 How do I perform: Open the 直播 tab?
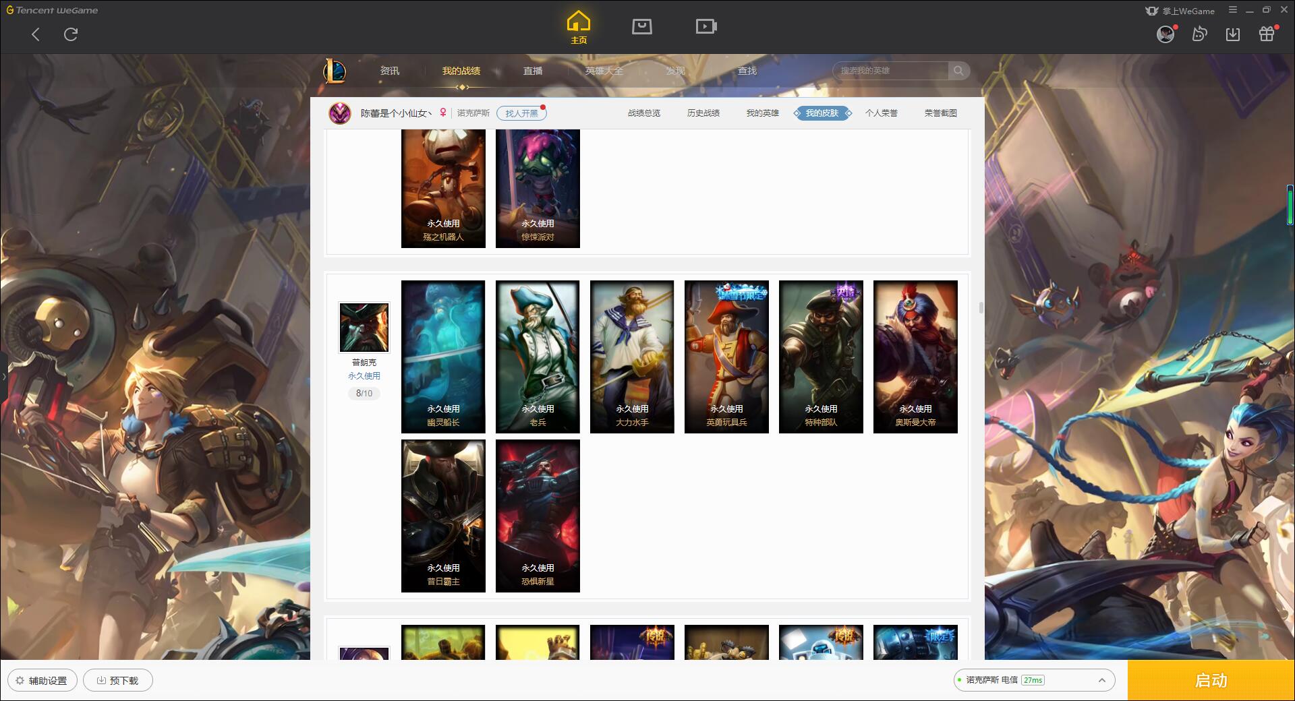533,71
